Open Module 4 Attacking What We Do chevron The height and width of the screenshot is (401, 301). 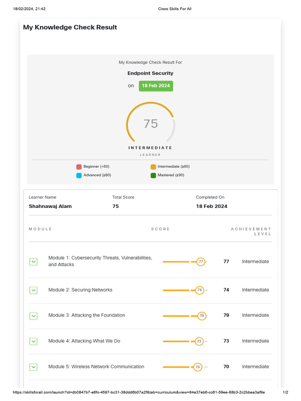33,341
